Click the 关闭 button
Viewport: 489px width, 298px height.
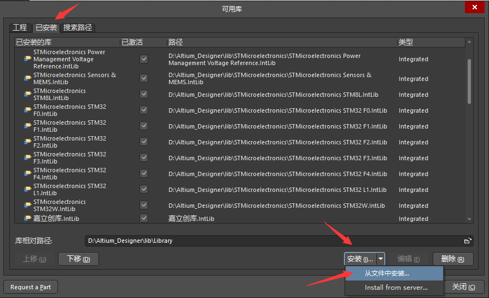(x=464, y=287)
